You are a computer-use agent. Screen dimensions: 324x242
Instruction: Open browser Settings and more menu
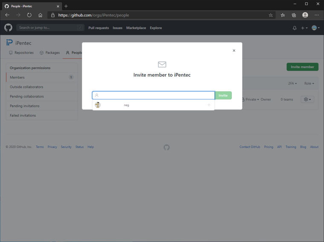pyautogui.click(x=317, y=15)
